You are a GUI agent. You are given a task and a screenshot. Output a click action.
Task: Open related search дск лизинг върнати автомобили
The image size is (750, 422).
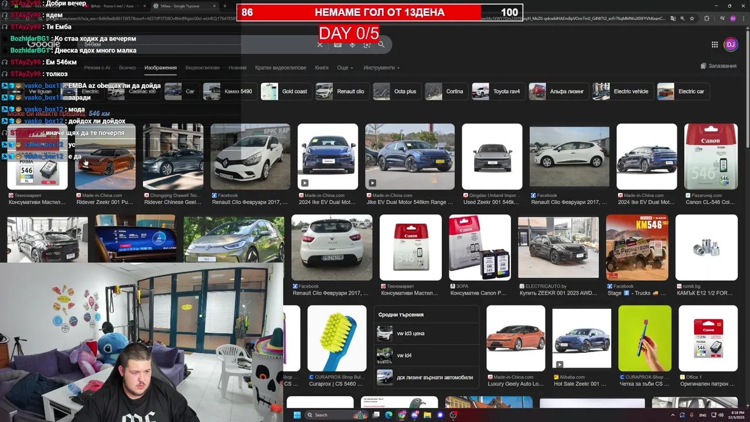pos(426,377)
